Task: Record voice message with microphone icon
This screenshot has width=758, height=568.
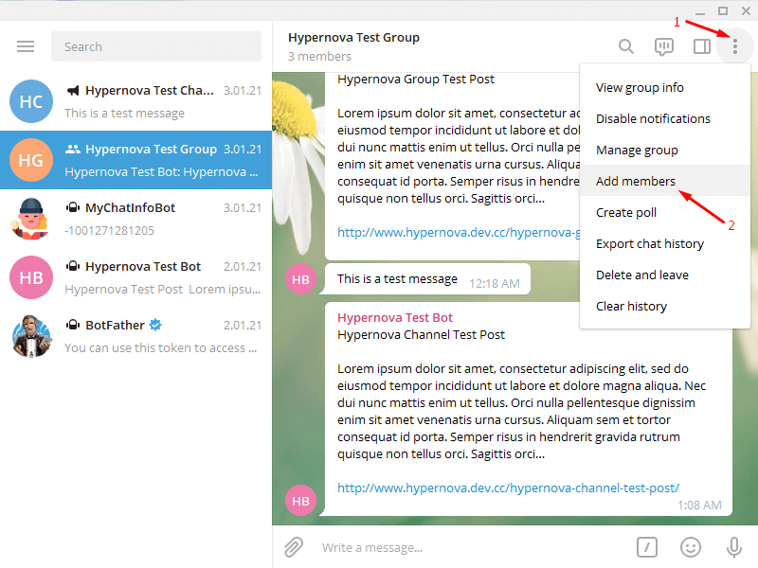Action: pyautogui.click(x=733, y=546)
